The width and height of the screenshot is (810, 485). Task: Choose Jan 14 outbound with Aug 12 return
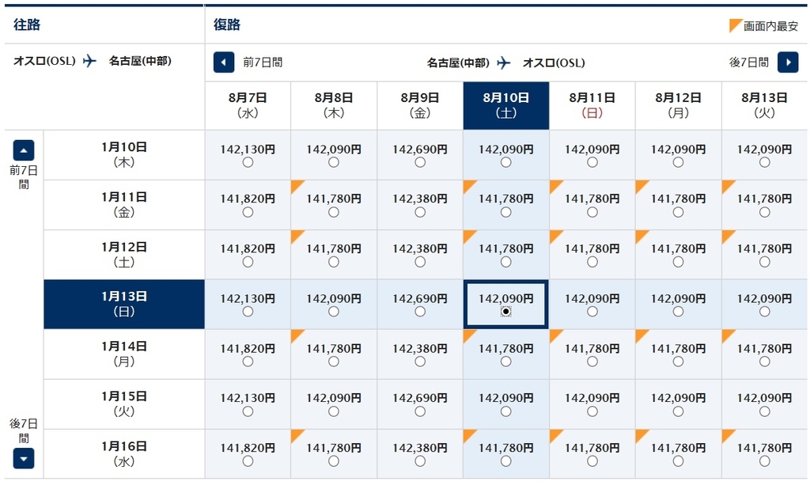point(678,362)
